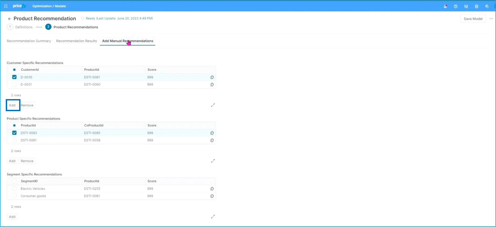This screenshot has width=496, height=227.
Task: Expand the Customer Specific Recommendations table to fullscreen
Action: (213, 105)
